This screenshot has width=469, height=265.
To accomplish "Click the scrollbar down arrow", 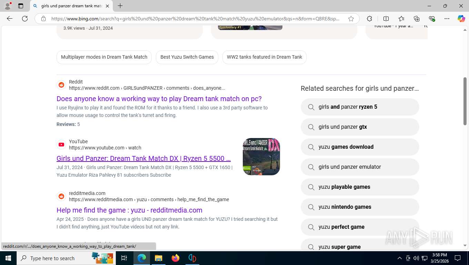I will tap(465, 245).
